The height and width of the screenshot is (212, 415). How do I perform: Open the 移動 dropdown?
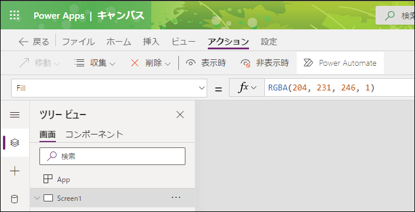pos(39,63)
